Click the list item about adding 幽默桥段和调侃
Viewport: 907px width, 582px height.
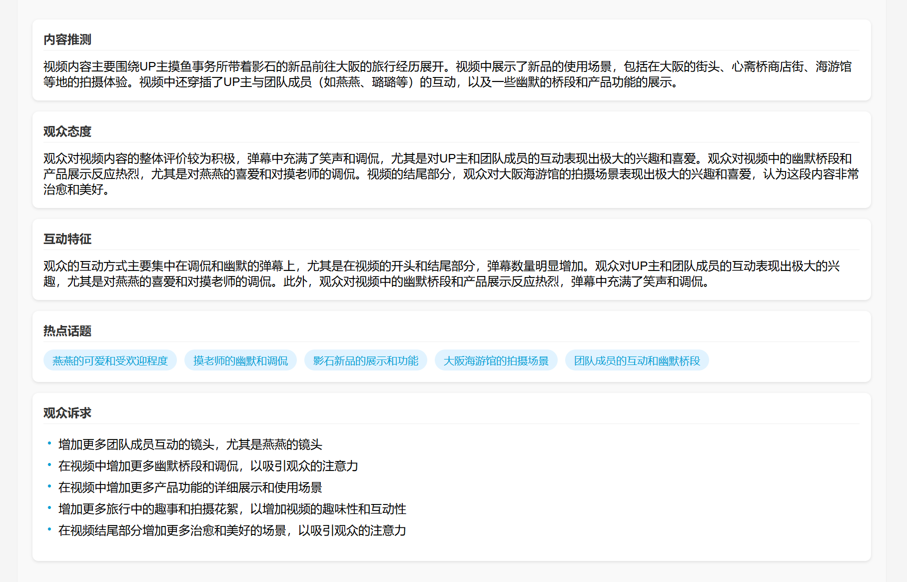[208, 466]
